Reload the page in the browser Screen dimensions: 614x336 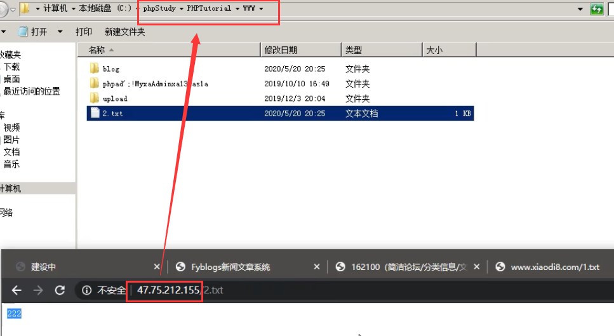60,290
